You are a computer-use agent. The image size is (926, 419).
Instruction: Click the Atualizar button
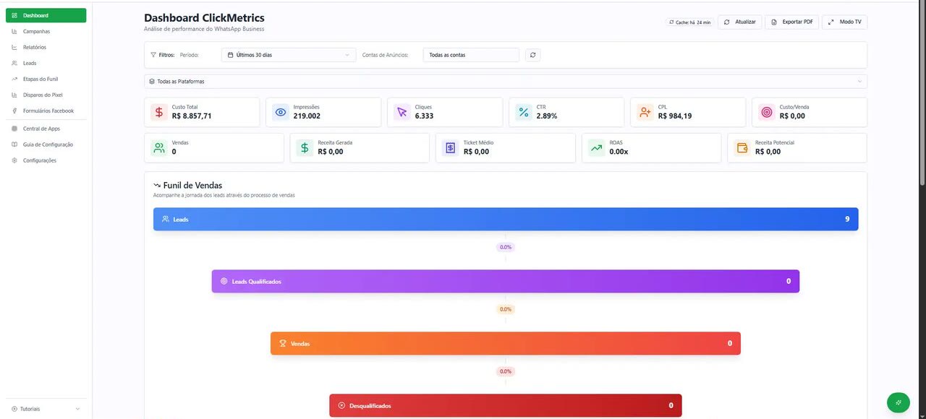(x=739, y=22)
